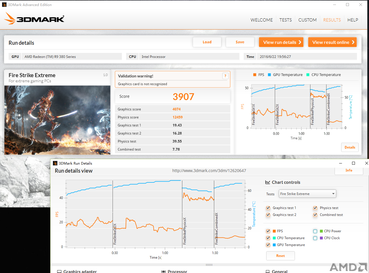Click the Reset button in Chart controls
Image resolution: width=369 pixels, height=273 pixels.
(x=281, y=256)
